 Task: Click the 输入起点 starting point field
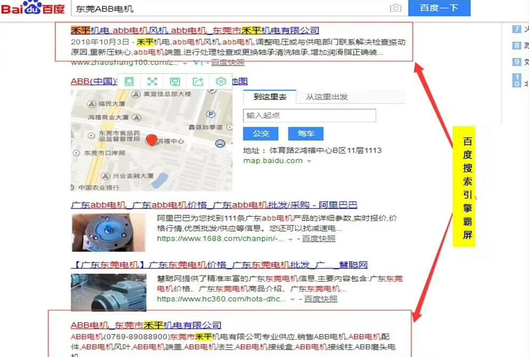pos(310,115)
